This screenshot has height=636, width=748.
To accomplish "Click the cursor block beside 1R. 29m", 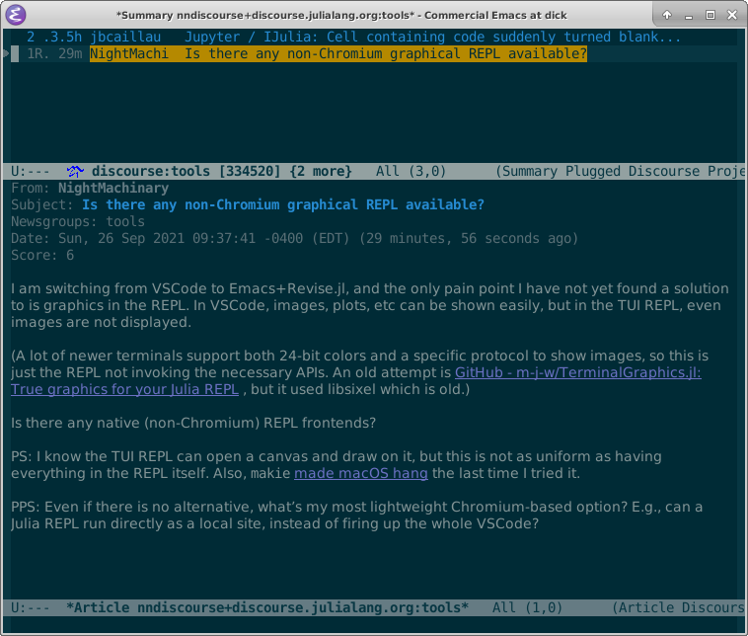I will pos(15,53).
